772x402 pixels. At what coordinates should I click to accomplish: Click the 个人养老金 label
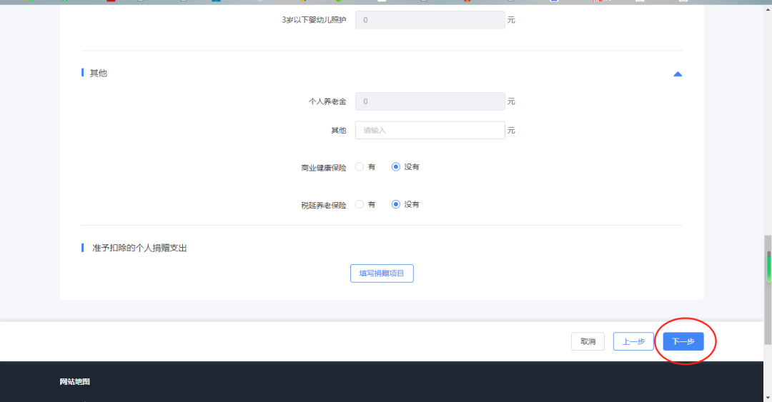pos(327,101)
